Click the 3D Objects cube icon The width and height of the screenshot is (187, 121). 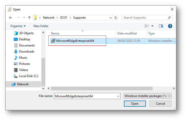tap(16, 33)
